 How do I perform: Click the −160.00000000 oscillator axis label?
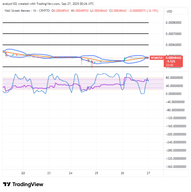coord(176,126)
